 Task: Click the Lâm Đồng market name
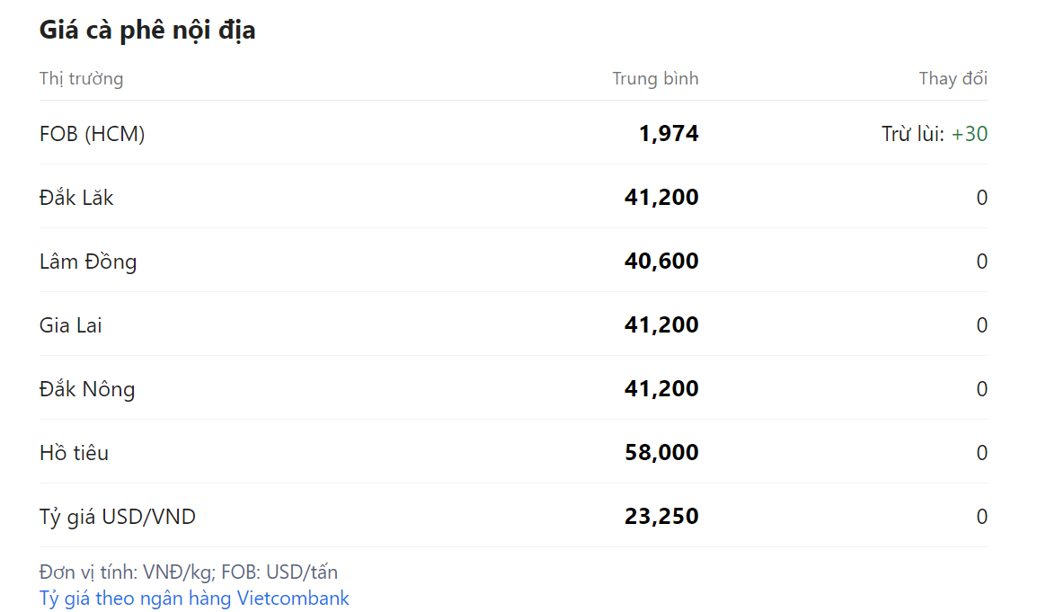click(x=88, y=262)
